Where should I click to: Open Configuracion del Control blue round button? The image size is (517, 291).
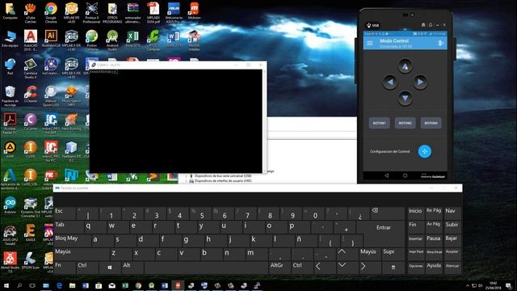(x=425, y=151)
